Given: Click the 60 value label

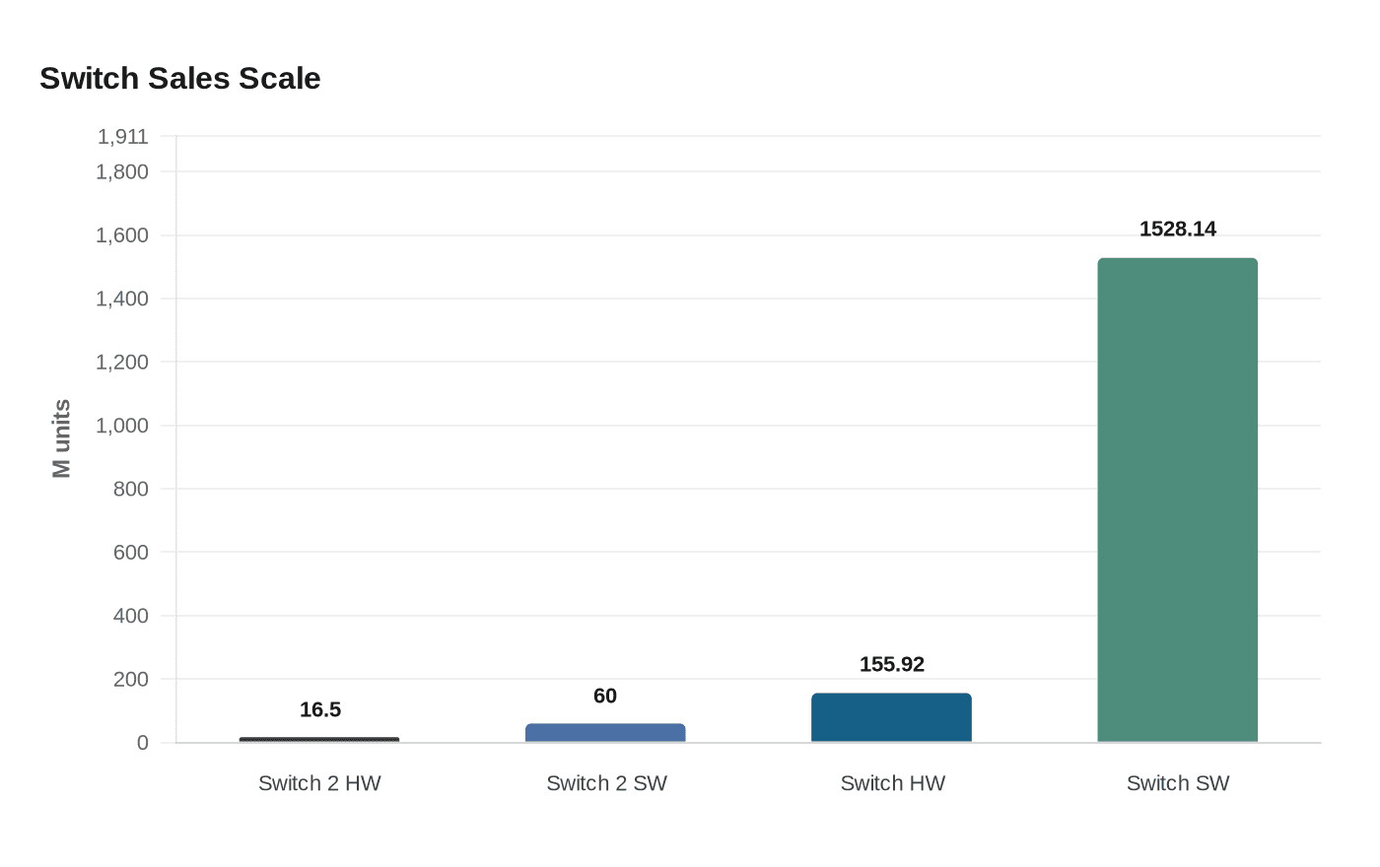Looking at the screenshot, I should (x=605, y=696).
